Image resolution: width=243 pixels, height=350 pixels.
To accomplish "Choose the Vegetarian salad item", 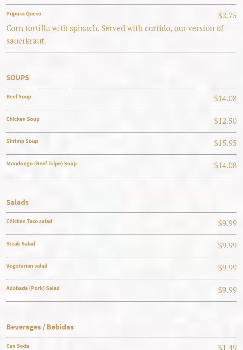I will click(27, 266).
